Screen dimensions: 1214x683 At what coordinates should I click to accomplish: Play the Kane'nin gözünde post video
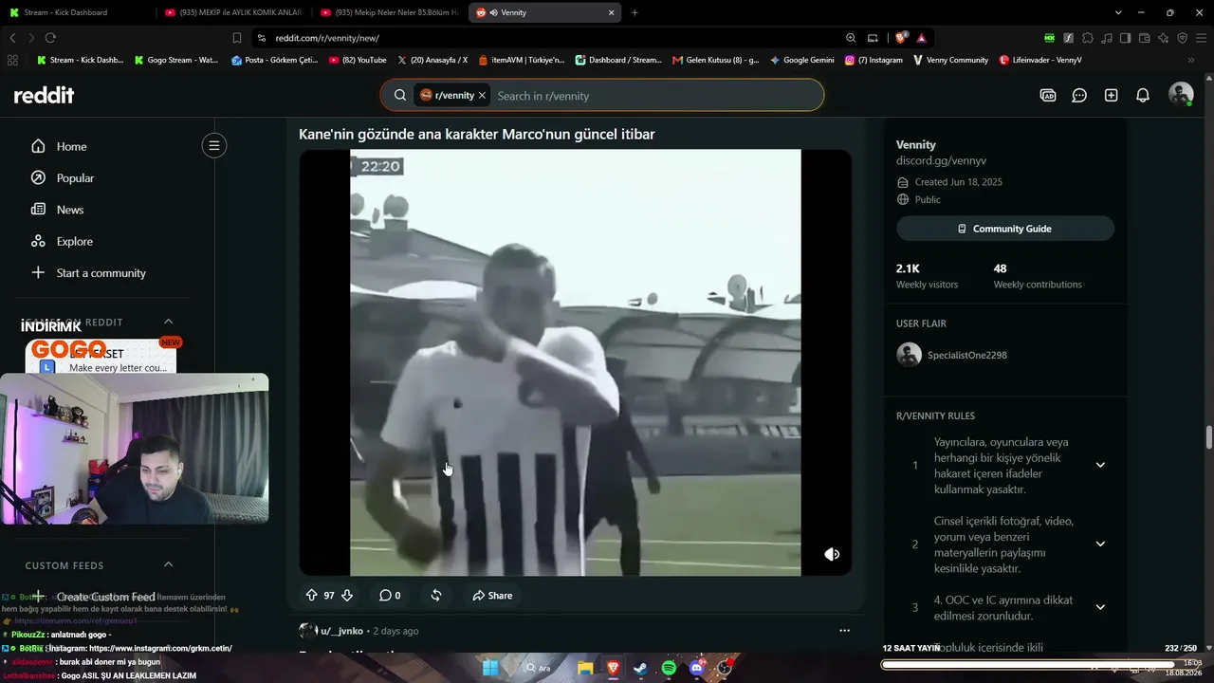point(576,362)
